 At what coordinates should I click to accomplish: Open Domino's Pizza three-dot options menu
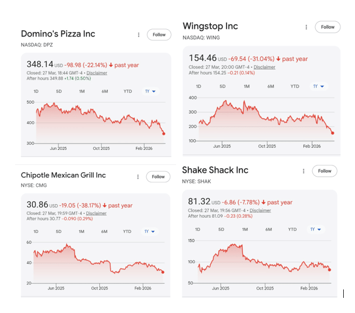click(139, 35)
